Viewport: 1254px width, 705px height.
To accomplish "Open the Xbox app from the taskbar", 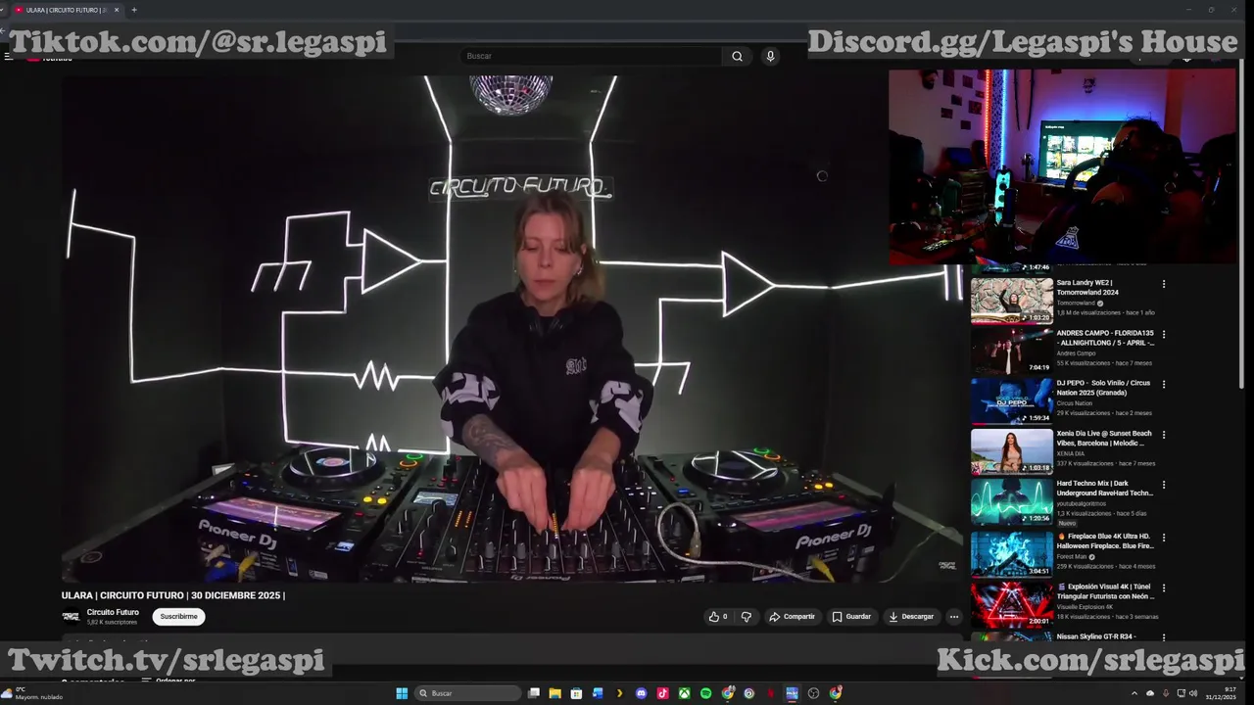I will 685,693.
